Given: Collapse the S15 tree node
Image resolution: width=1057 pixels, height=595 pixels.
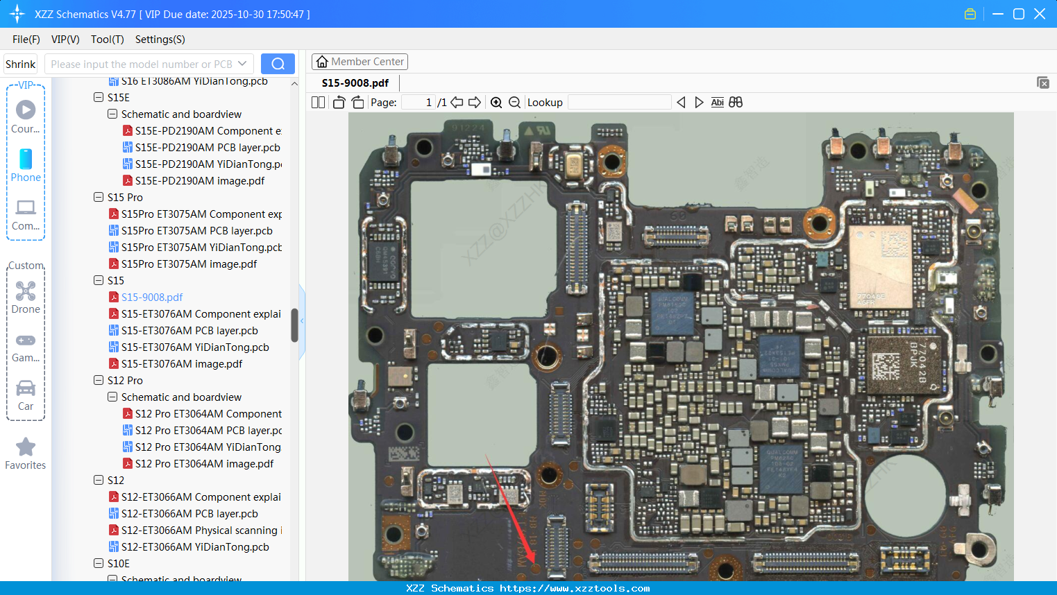Looking at the screenshot, I should (99, 281).
